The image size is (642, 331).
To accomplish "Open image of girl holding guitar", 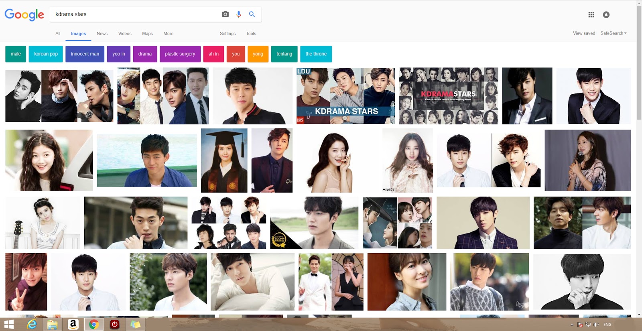I will click(x=43, y=223).
